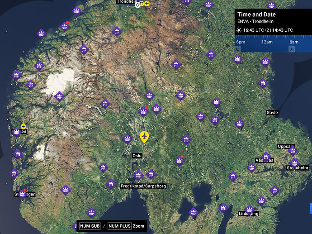
Task: Click the small yellow airplane icon above Bergen
Action: coord(23,126)
